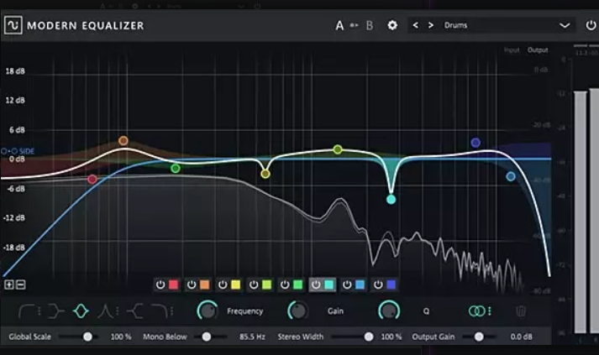Select the cyan band color swatch
599x355 pixels.
[329, 285]
